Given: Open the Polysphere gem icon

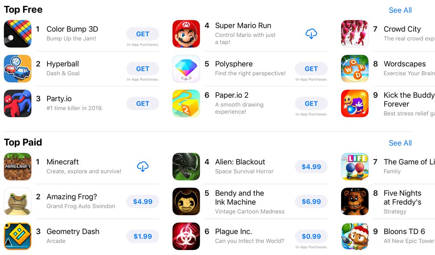Looking at the screenshot, I should (186, 69).
